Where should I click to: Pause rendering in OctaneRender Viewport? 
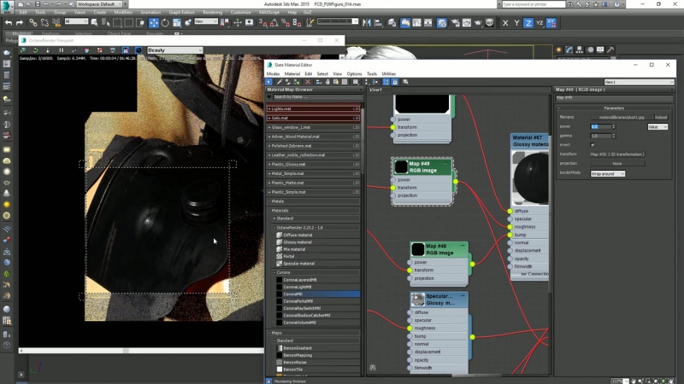click(62, 50)
